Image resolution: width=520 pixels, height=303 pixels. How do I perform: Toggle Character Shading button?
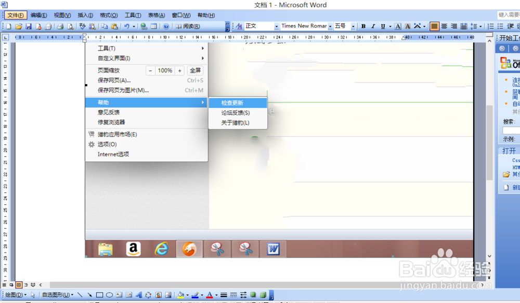coord(408,26)
